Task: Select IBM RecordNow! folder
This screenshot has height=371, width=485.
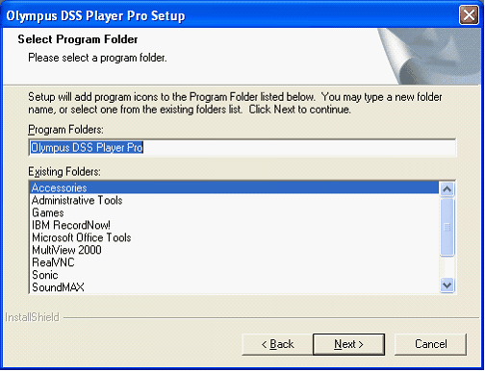Action: [x=235, y=225]
